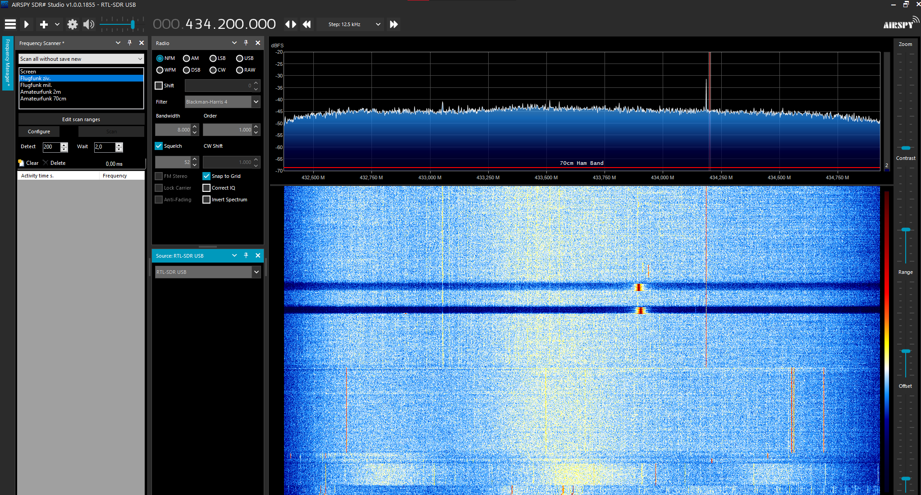The width and height of the screenshot is (921, 495).
Task: Start the radio with play button
Action: click(26, 24)
